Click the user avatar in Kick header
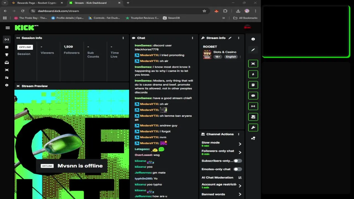Viewport: 354px width, 199px height. tap(247, 27)
